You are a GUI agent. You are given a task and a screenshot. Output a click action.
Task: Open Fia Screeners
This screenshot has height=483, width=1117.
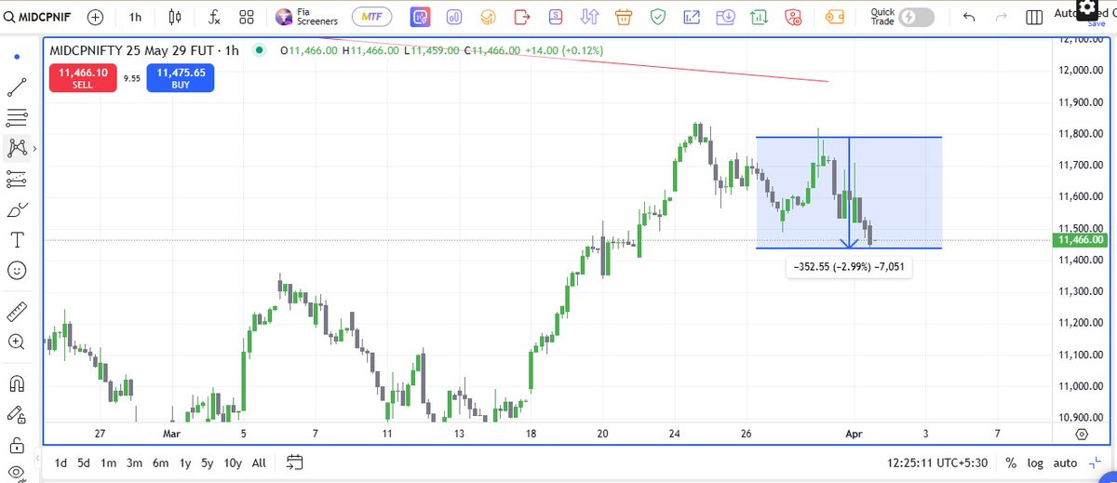[x=307, y=17]
